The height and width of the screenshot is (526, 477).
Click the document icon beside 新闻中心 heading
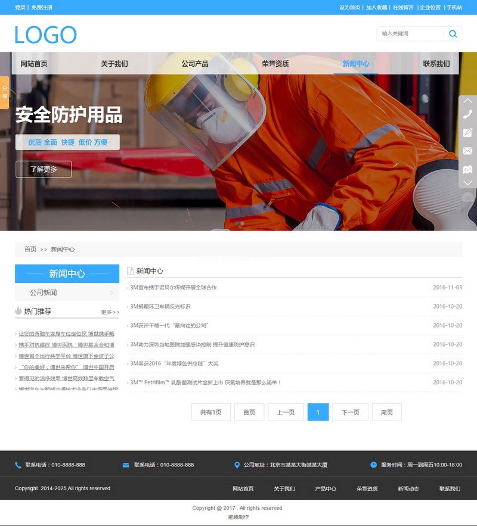click(130, 271)
